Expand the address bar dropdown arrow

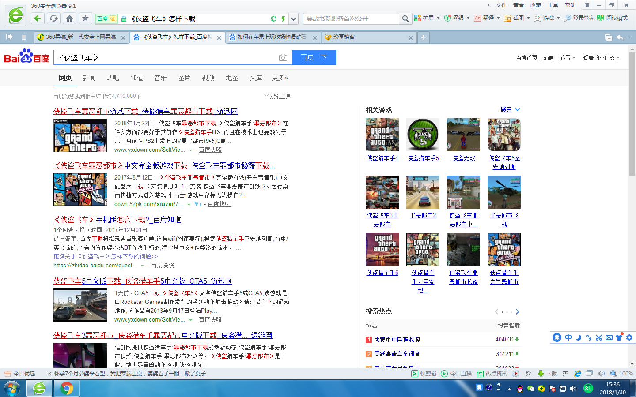click(x=293, y=19)
